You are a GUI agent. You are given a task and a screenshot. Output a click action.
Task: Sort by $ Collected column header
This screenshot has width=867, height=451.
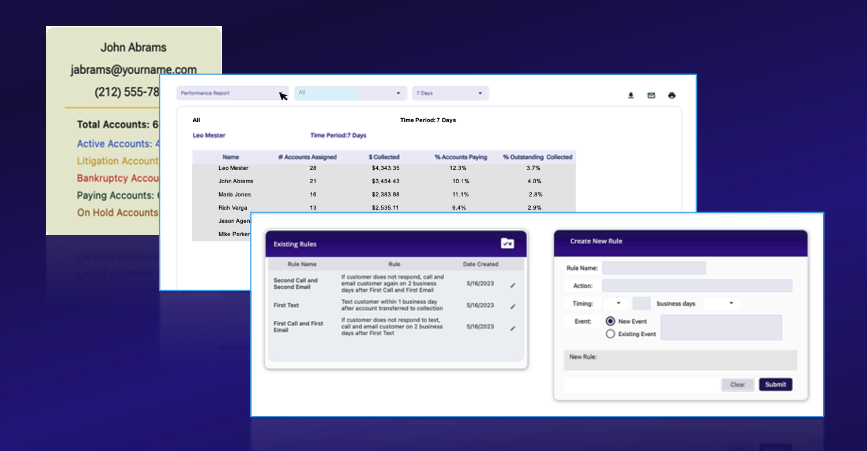tap(384, 157)
